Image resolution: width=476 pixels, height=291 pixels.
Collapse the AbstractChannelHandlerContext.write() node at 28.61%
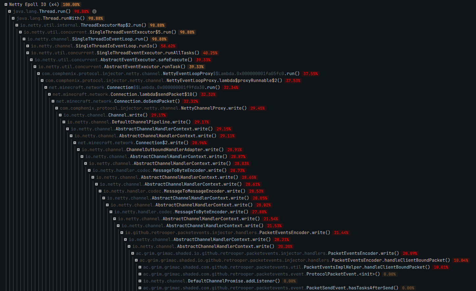(x=96, y=184)
